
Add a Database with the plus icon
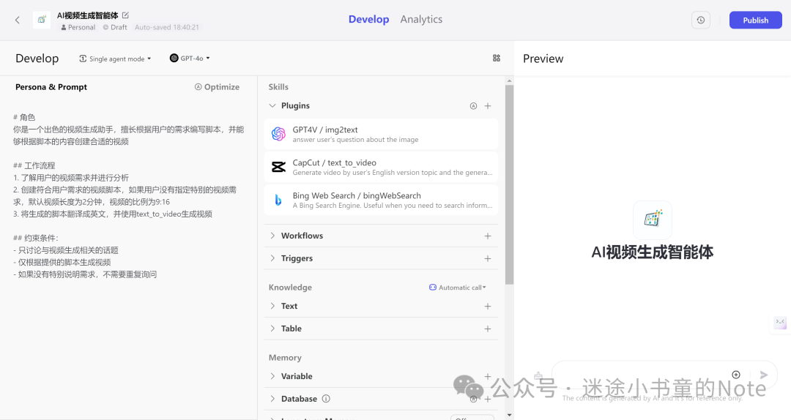(x=488, y=399)
